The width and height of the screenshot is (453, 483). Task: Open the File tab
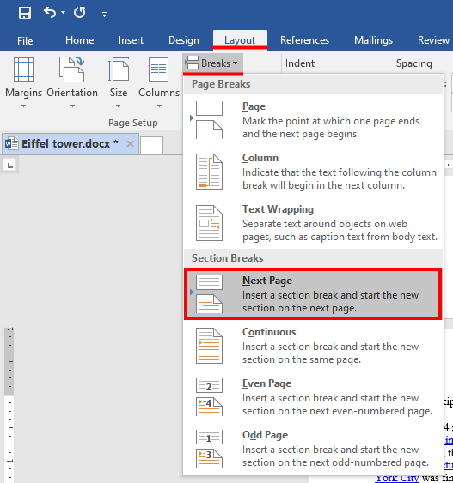pos(25,40)
